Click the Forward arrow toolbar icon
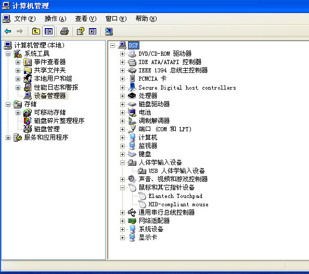Screen dimensions: 309x274 click(x=20, y=31)
